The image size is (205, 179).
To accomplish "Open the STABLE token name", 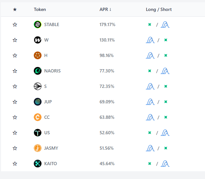I will pyautogui.click(x=51, y=24).
